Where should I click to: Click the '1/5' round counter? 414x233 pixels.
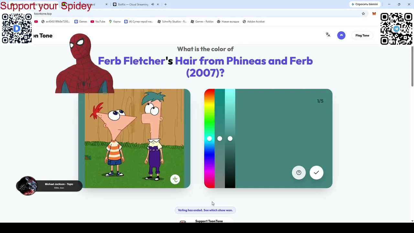(x=320, y=101)
